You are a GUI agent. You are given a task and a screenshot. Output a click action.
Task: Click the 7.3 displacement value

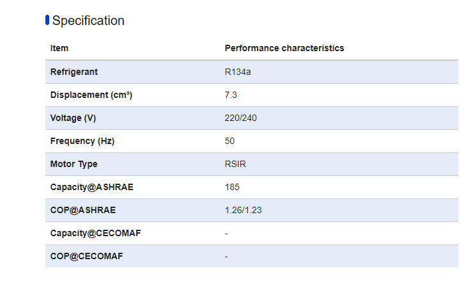click(231, 95)
